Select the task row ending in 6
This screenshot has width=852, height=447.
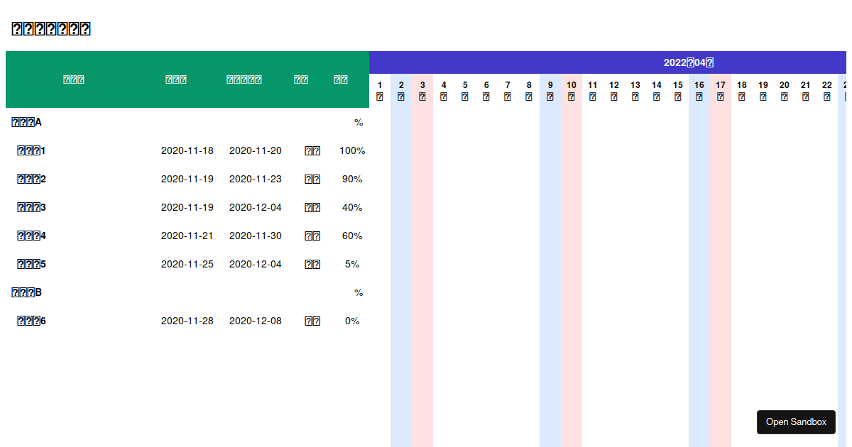coord(31,321)
